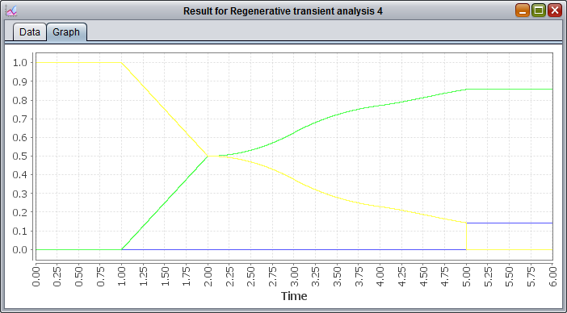Click the chart icon in title bar

pyautogui.click(x=11, y=10)
